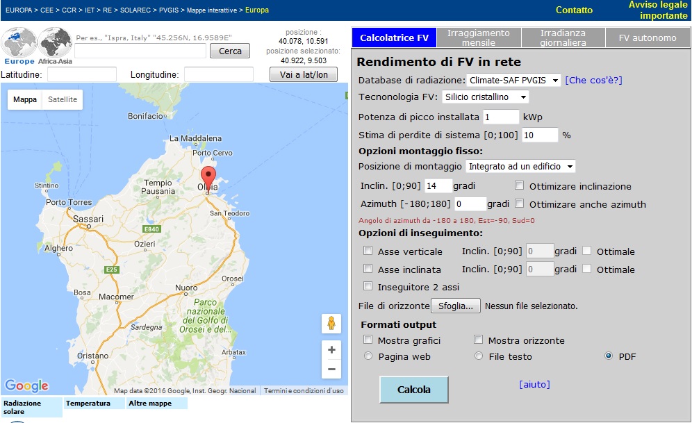Screen dimensions: 692x423
Task: Open Street View pegman icon
Action: pos(331,324)
